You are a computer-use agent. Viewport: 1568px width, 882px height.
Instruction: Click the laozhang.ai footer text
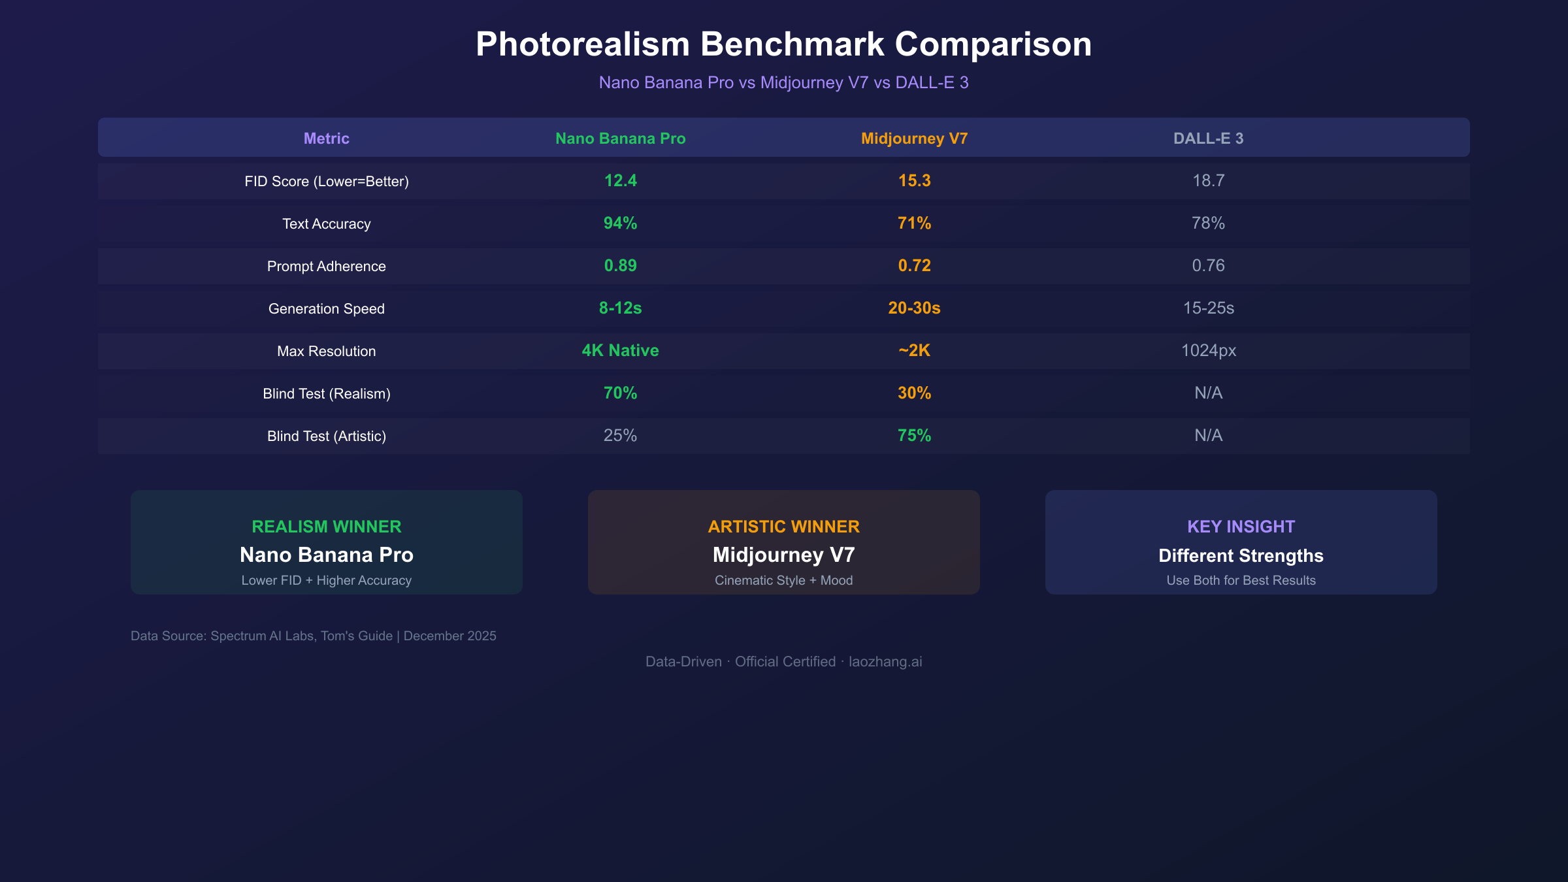pyautogui.click(x=885, y=662)
